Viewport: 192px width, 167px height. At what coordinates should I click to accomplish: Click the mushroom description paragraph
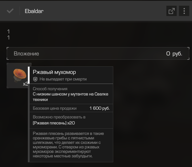[x=68, y=145]
